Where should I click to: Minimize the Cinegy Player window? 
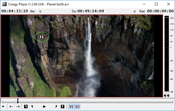[144, 4]
